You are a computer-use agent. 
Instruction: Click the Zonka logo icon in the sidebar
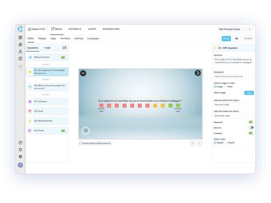coord(21,29)
